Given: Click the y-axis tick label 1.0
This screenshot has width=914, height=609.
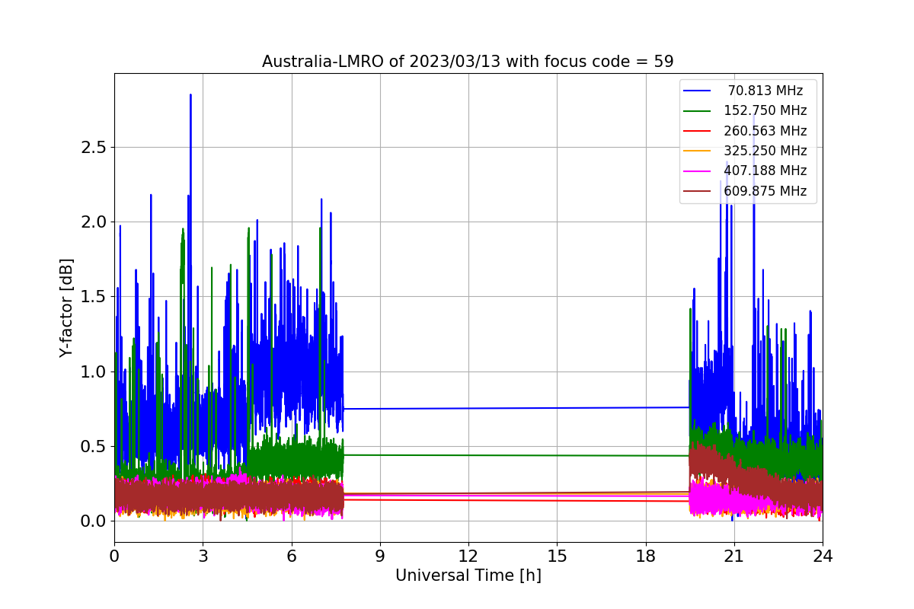Looking at the screenshot, I should 94,371.
